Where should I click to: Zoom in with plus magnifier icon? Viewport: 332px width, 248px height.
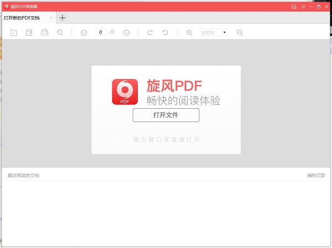(x=189, y=33)
